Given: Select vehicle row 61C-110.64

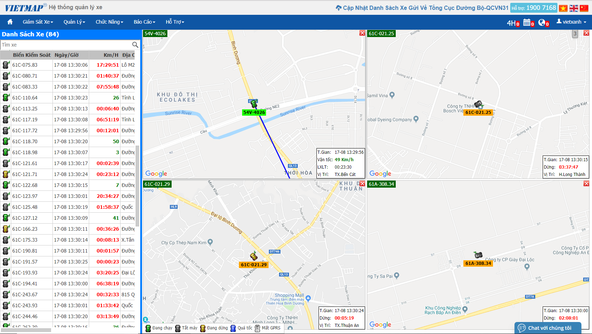Looking at the screenshot, I should (x=68, y=98).
